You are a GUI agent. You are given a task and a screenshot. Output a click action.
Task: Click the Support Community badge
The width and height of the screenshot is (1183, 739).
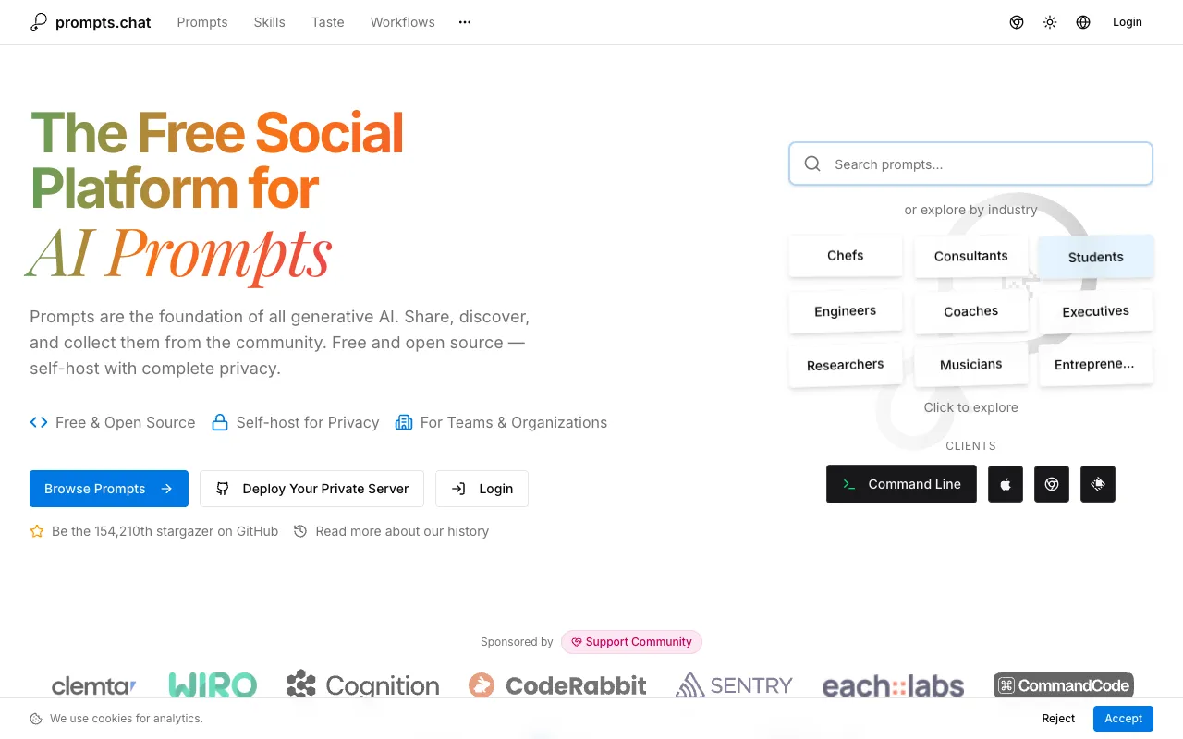tap(631, 642)
